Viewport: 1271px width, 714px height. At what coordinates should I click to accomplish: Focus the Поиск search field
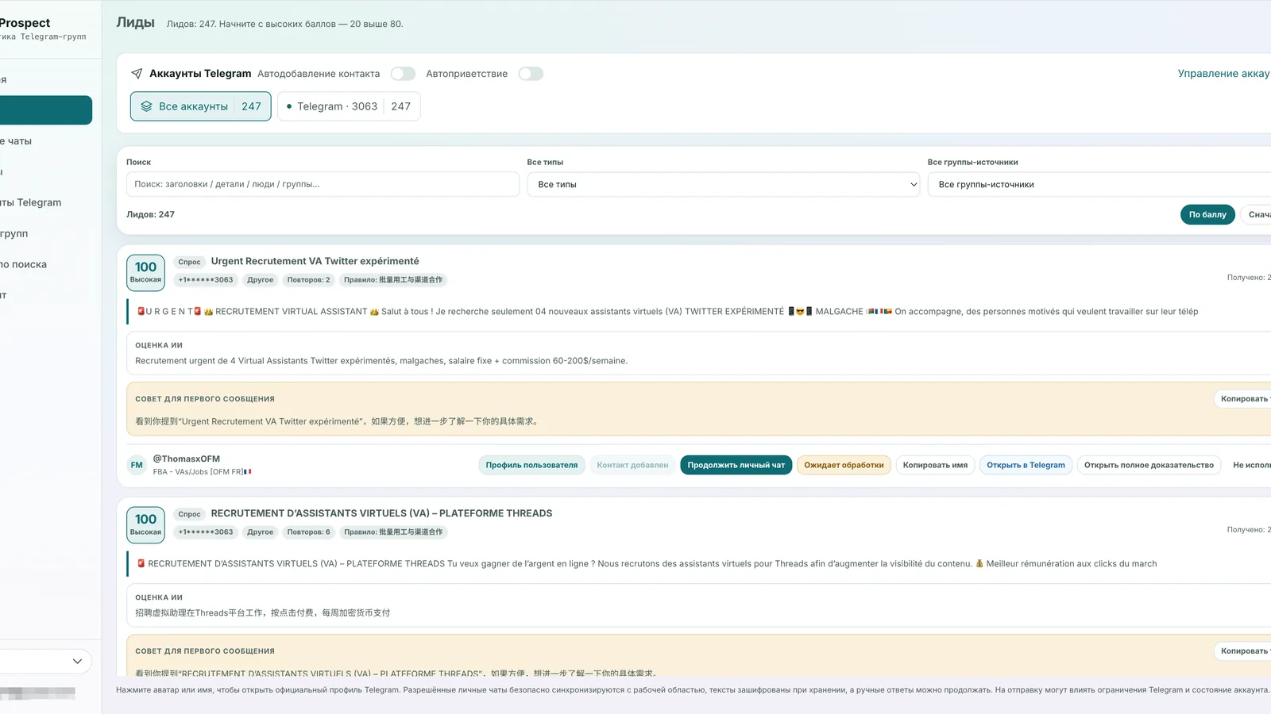pyautogui.click(x=323, y=184)
